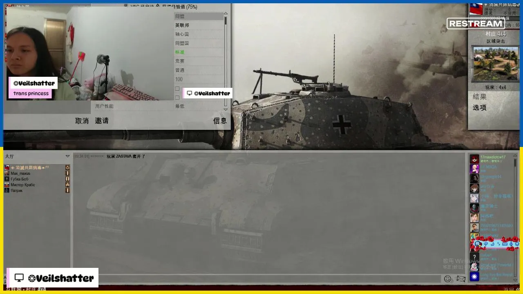This screenshot has height=294, width=523.
Task: Select player Губка Боб in lobby list
Action: click(x=20, y=179)
